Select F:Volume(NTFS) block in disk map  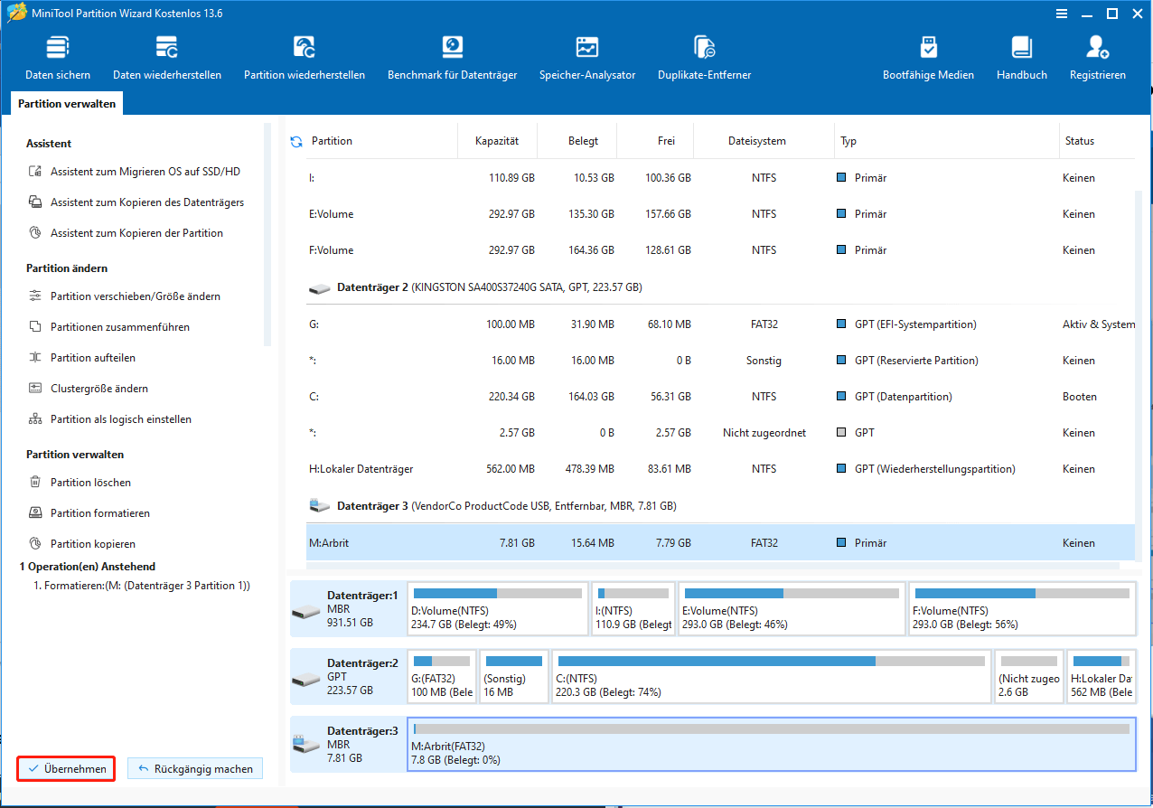coord(1022,609)
